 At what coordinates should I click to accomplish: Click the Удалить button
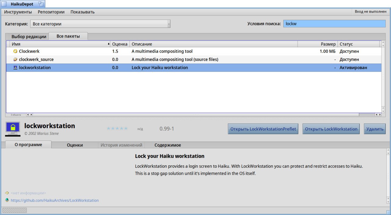[x=375, y=129]
